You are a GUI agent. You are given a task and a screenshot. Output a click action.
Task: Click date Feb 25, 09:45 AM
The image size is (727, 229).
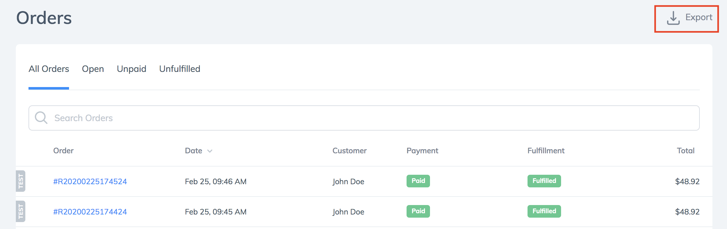[x=216, y=212]
